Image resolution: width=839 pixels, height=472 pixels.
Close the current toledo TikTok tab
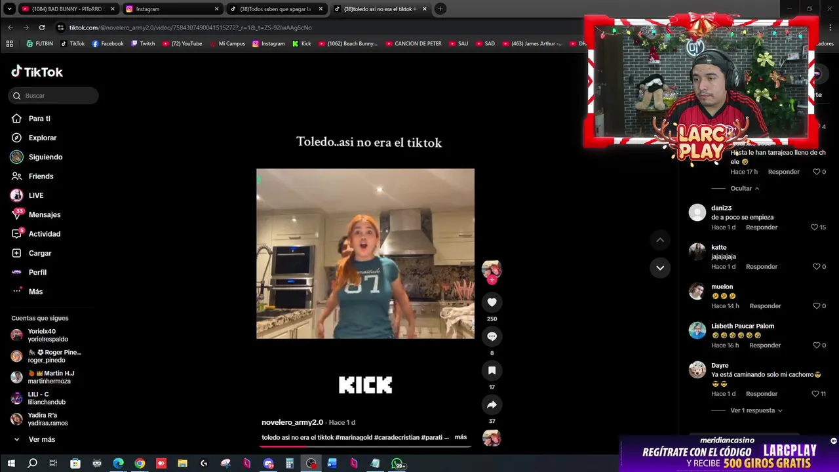click(425, 9)
